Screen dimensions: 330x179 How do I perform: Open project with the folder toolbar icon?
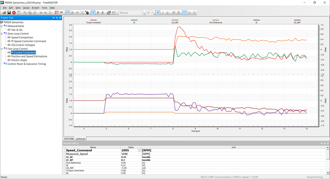tap(4, 13)
